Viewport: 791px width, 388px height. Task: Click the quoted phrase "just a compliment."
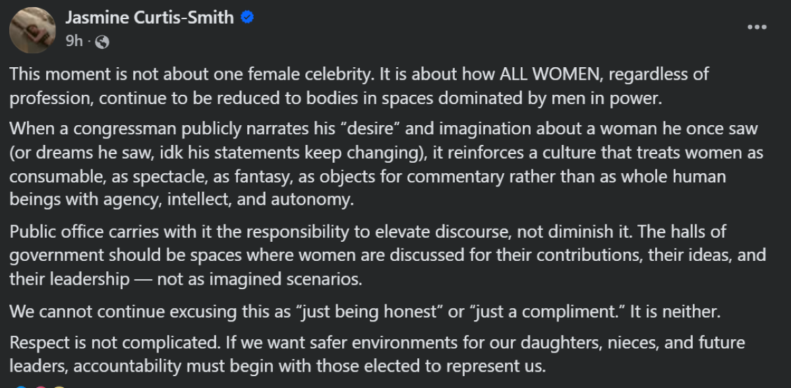tap(546, 312)
